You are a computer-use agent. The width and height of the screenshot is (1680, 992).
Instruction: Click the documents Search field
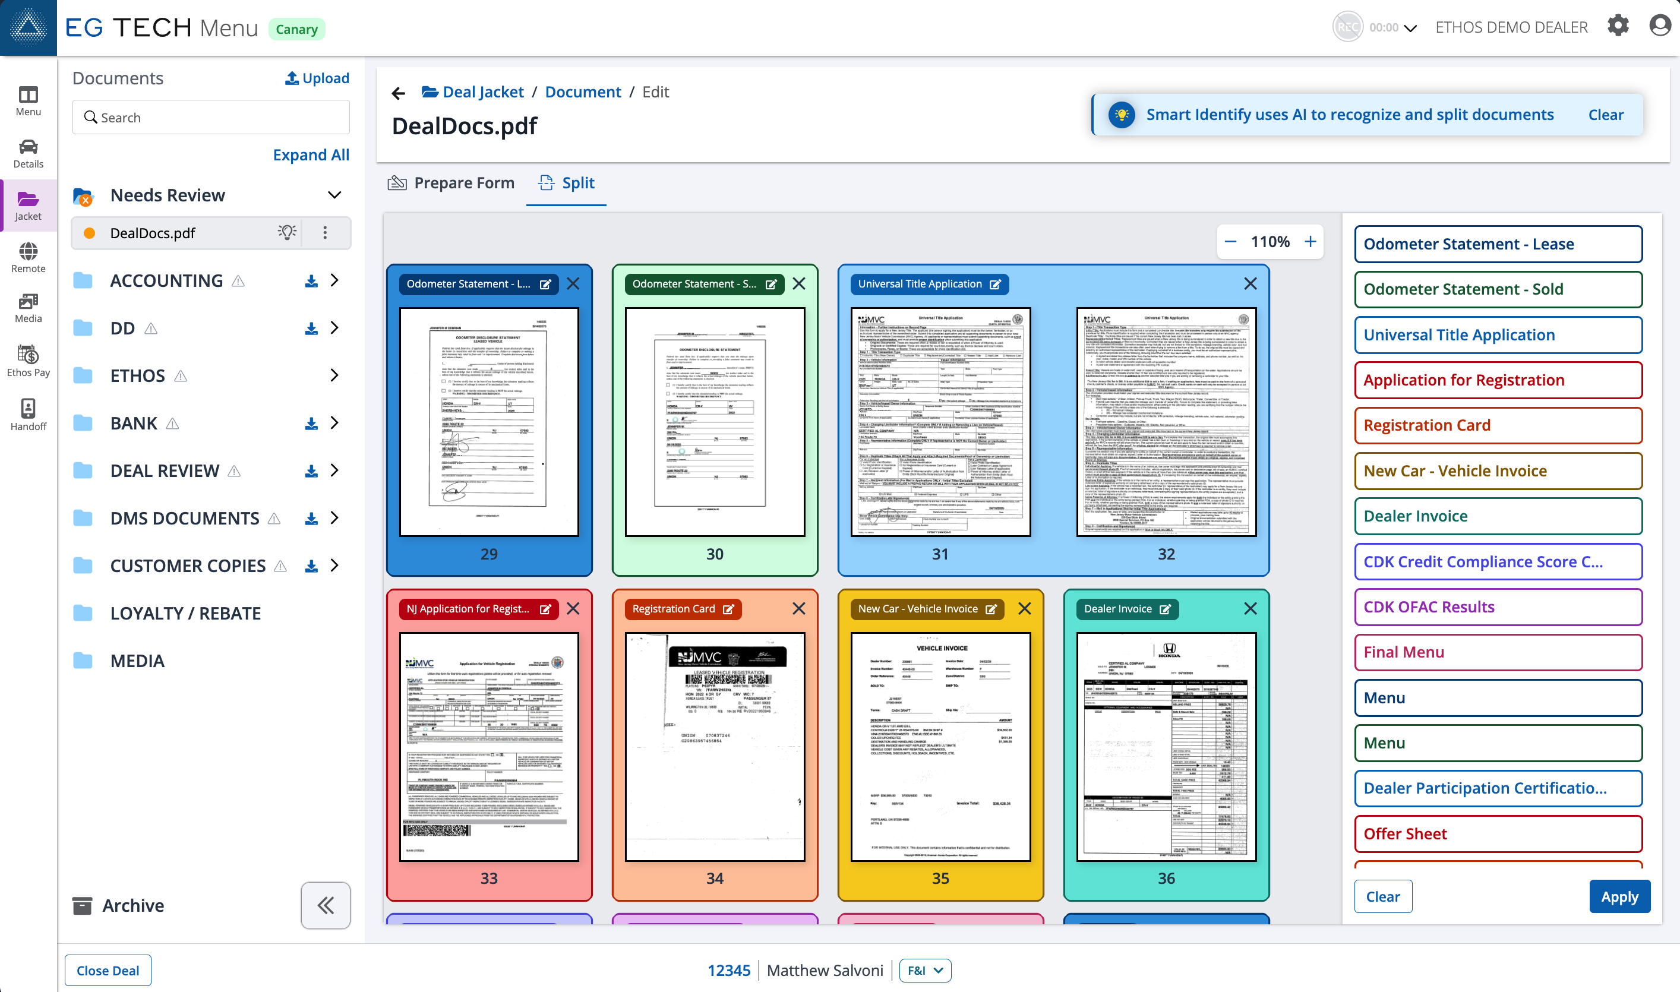(x=210, y=118)
